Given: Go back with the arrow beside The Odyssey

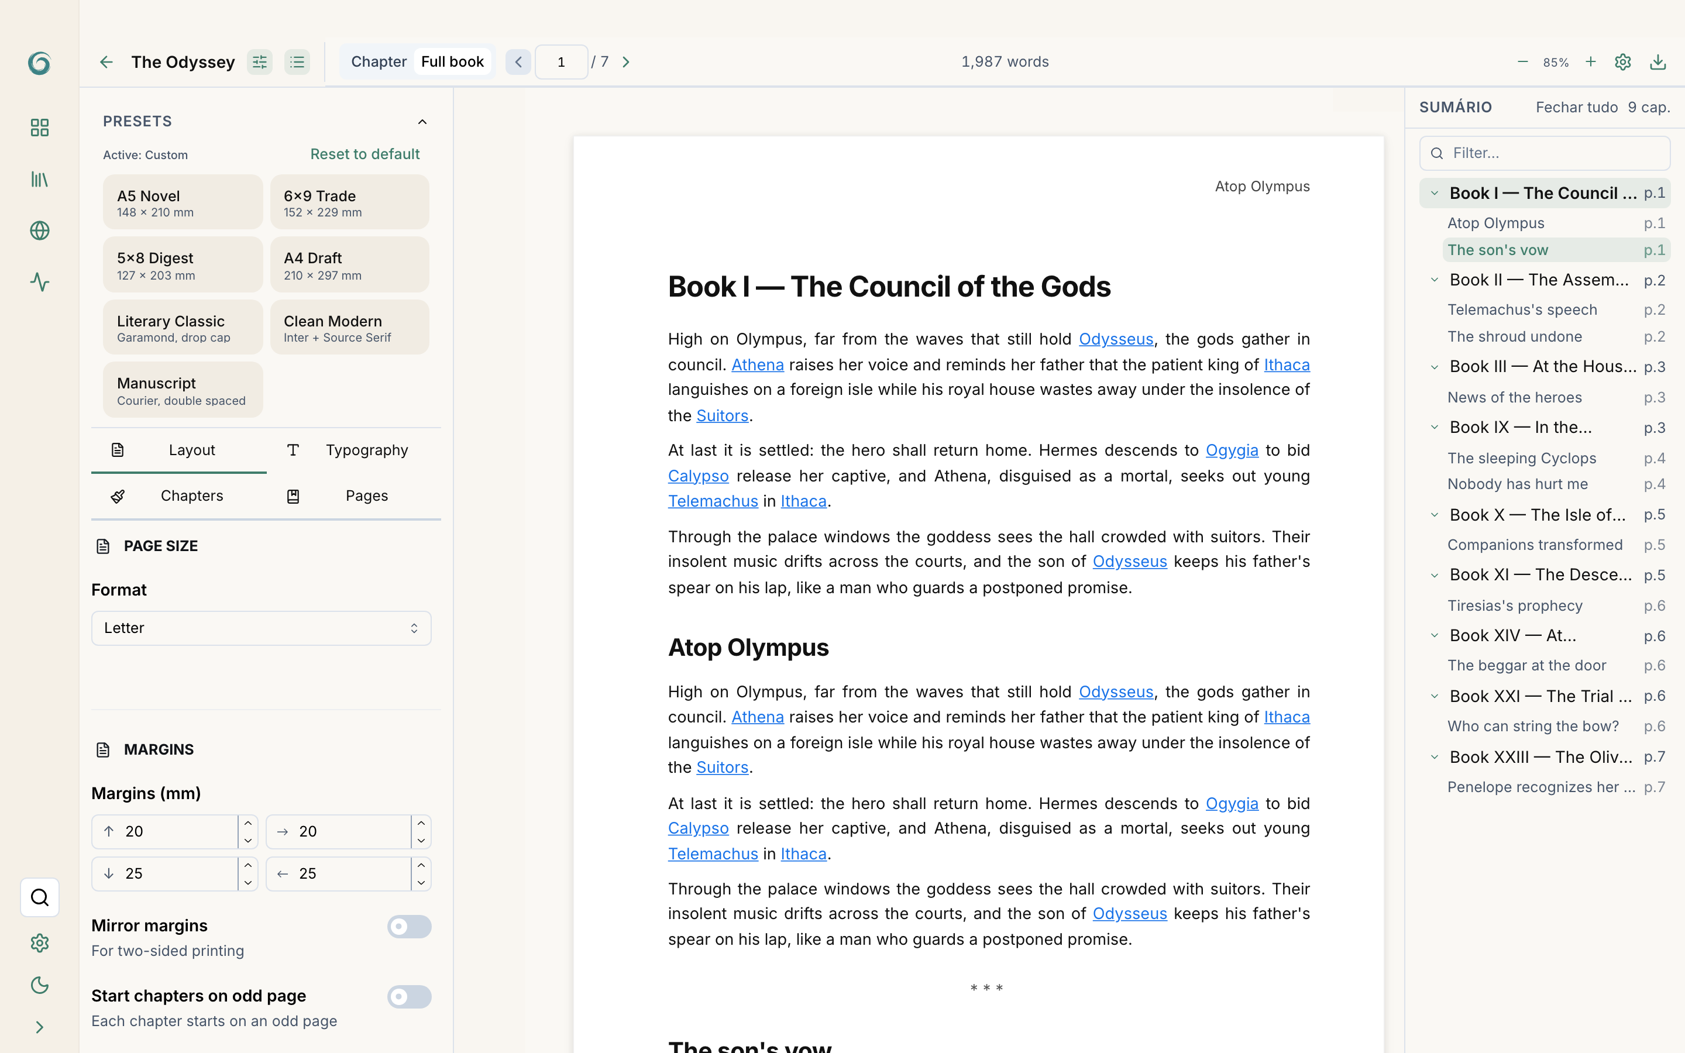Looking at the screenshot, I should pos(106,62).
